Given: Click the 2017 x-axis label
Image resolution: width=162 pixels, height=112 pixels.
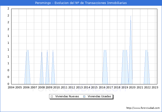Looking at the screenshot, I should point(110,87).
